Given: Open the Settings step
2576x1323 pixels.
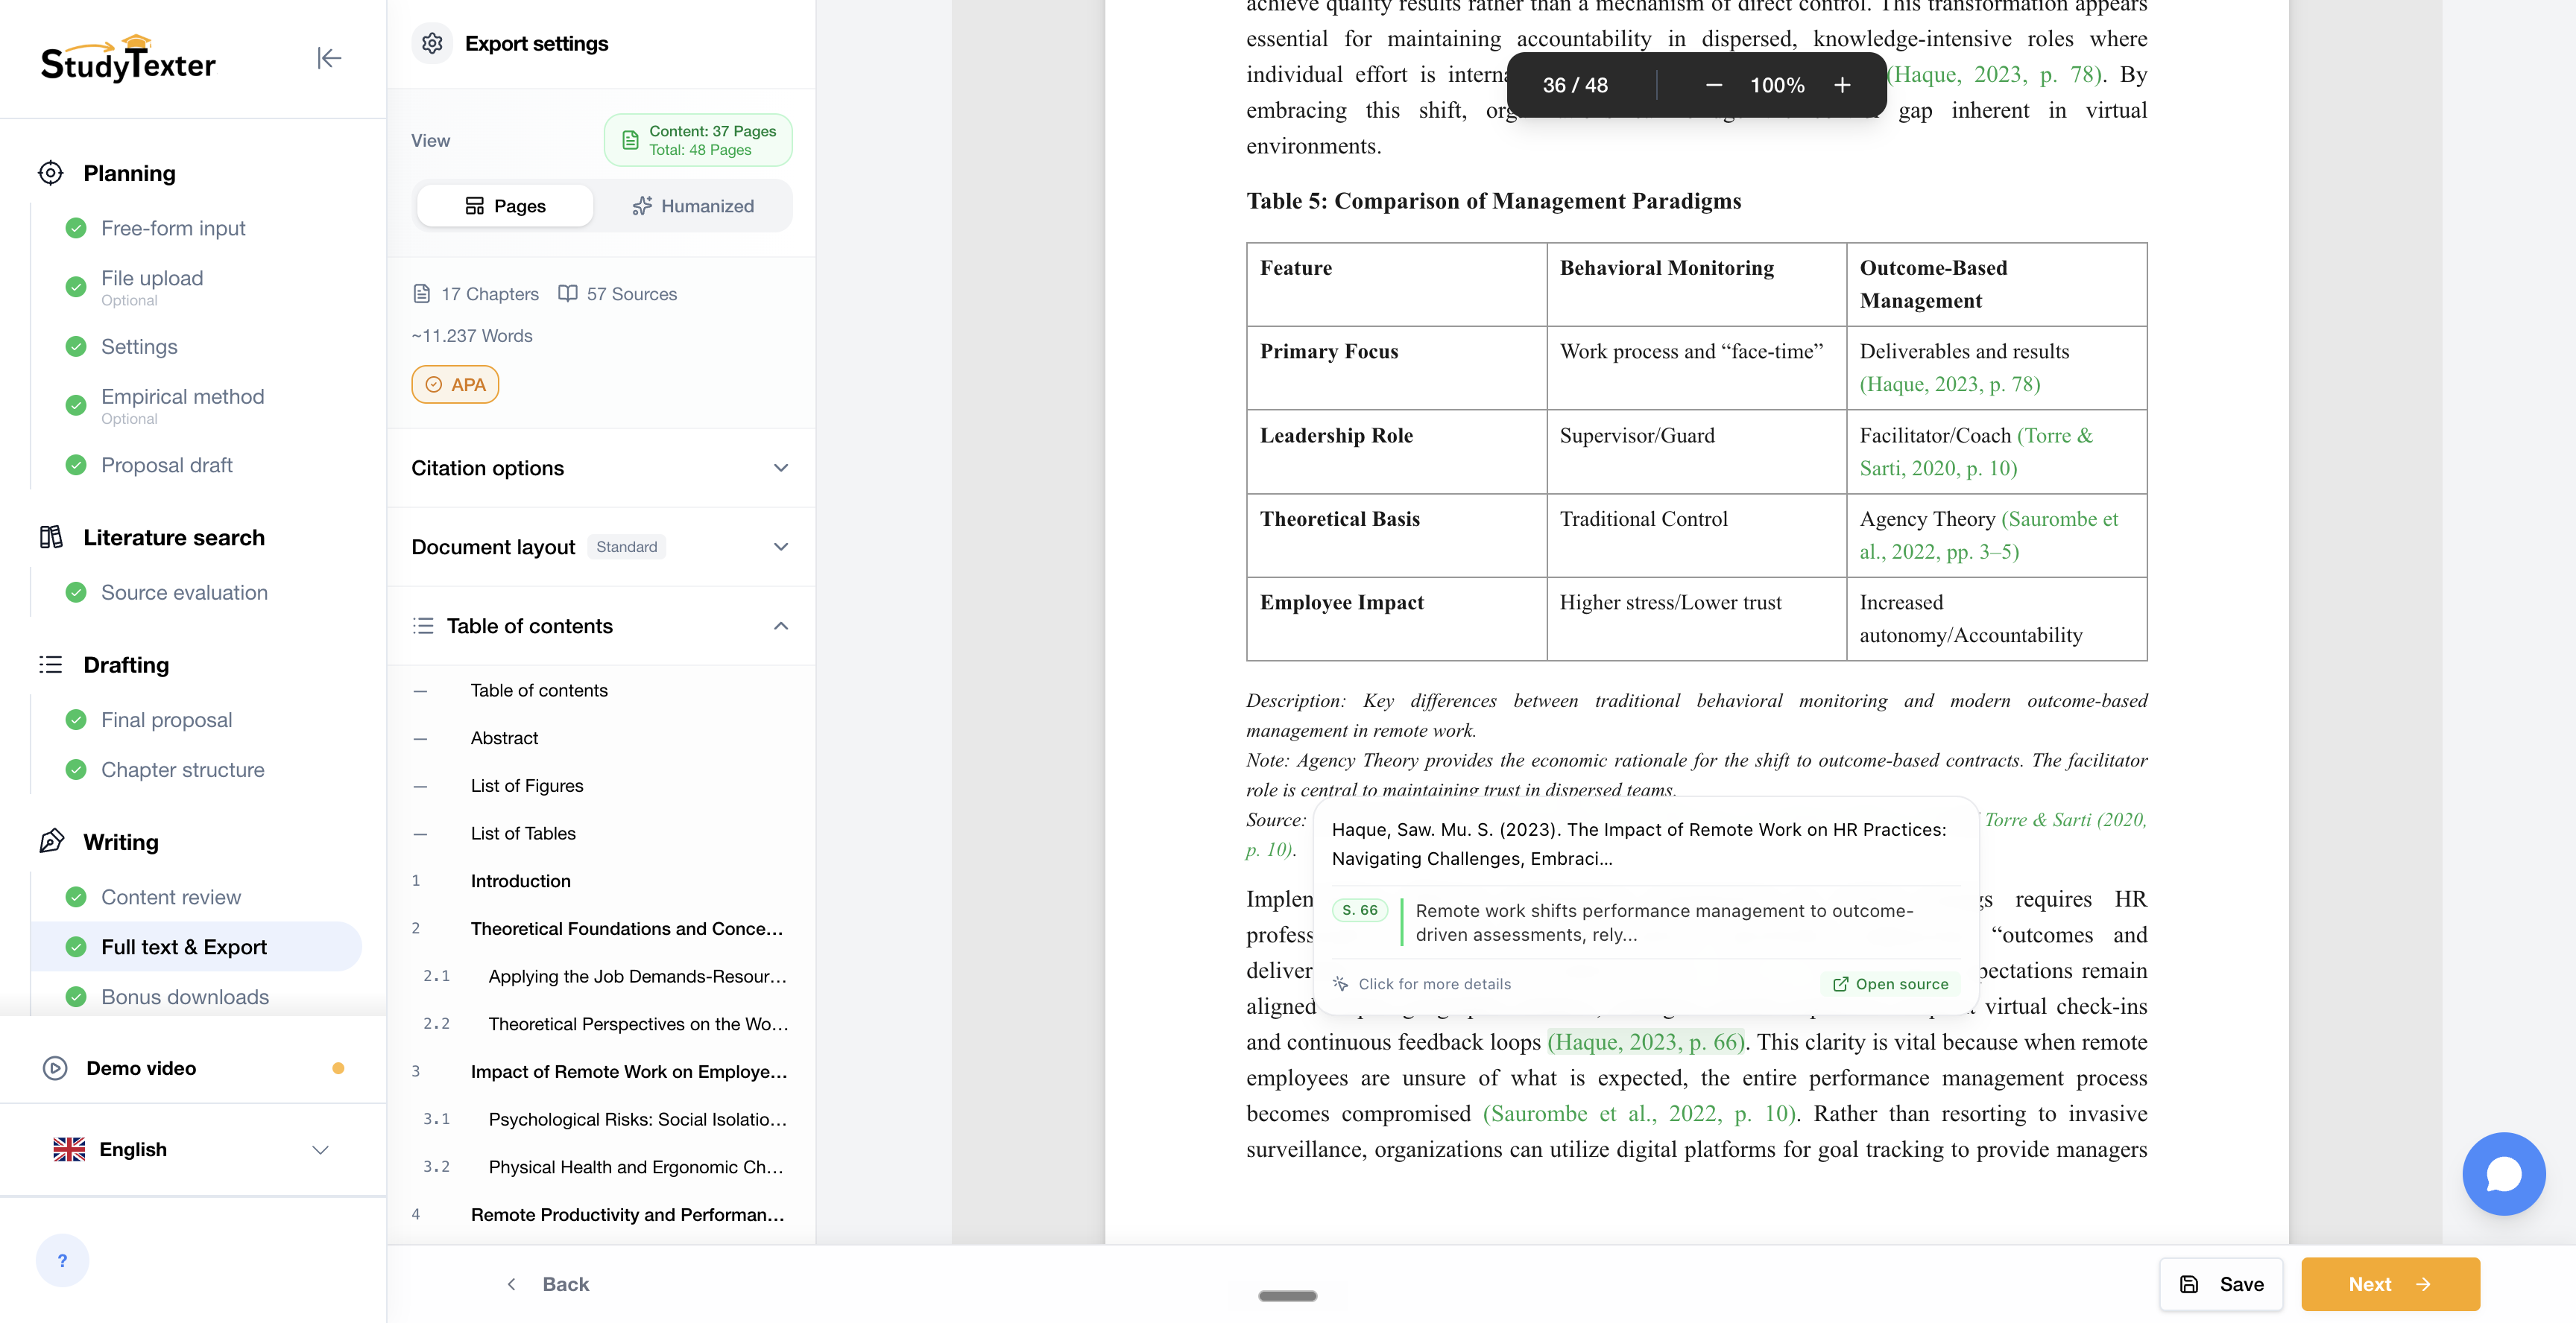Looking at the screenshot, I should point(139,346).
